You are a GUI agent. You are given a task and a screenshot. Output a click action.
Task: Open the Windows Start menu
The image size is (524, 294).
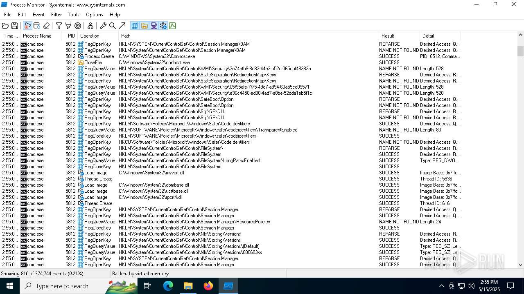click(10, 286)
